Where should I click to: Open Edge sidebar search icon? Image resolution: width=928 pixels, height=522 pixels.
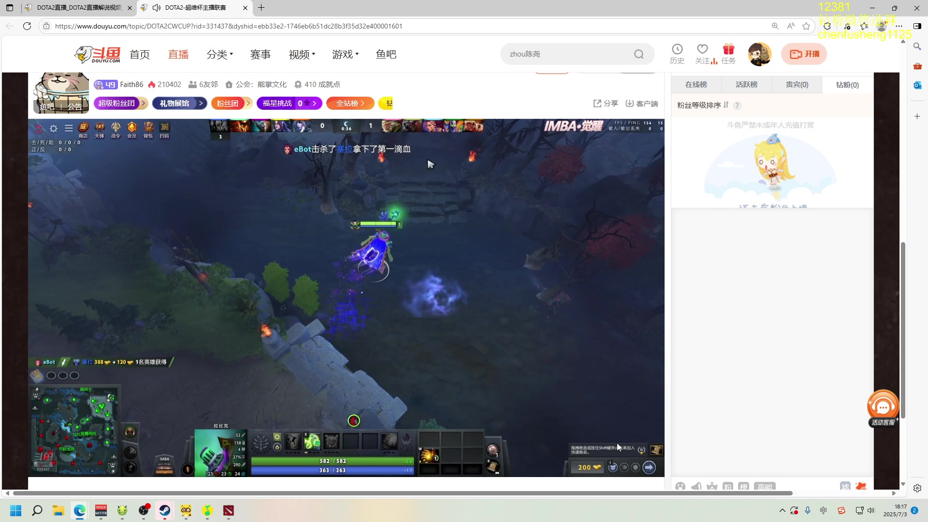tap(917, 46)
